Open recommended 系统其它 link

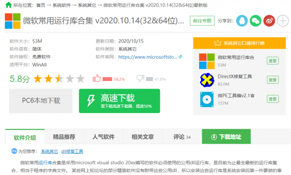(x=49, y=151)
